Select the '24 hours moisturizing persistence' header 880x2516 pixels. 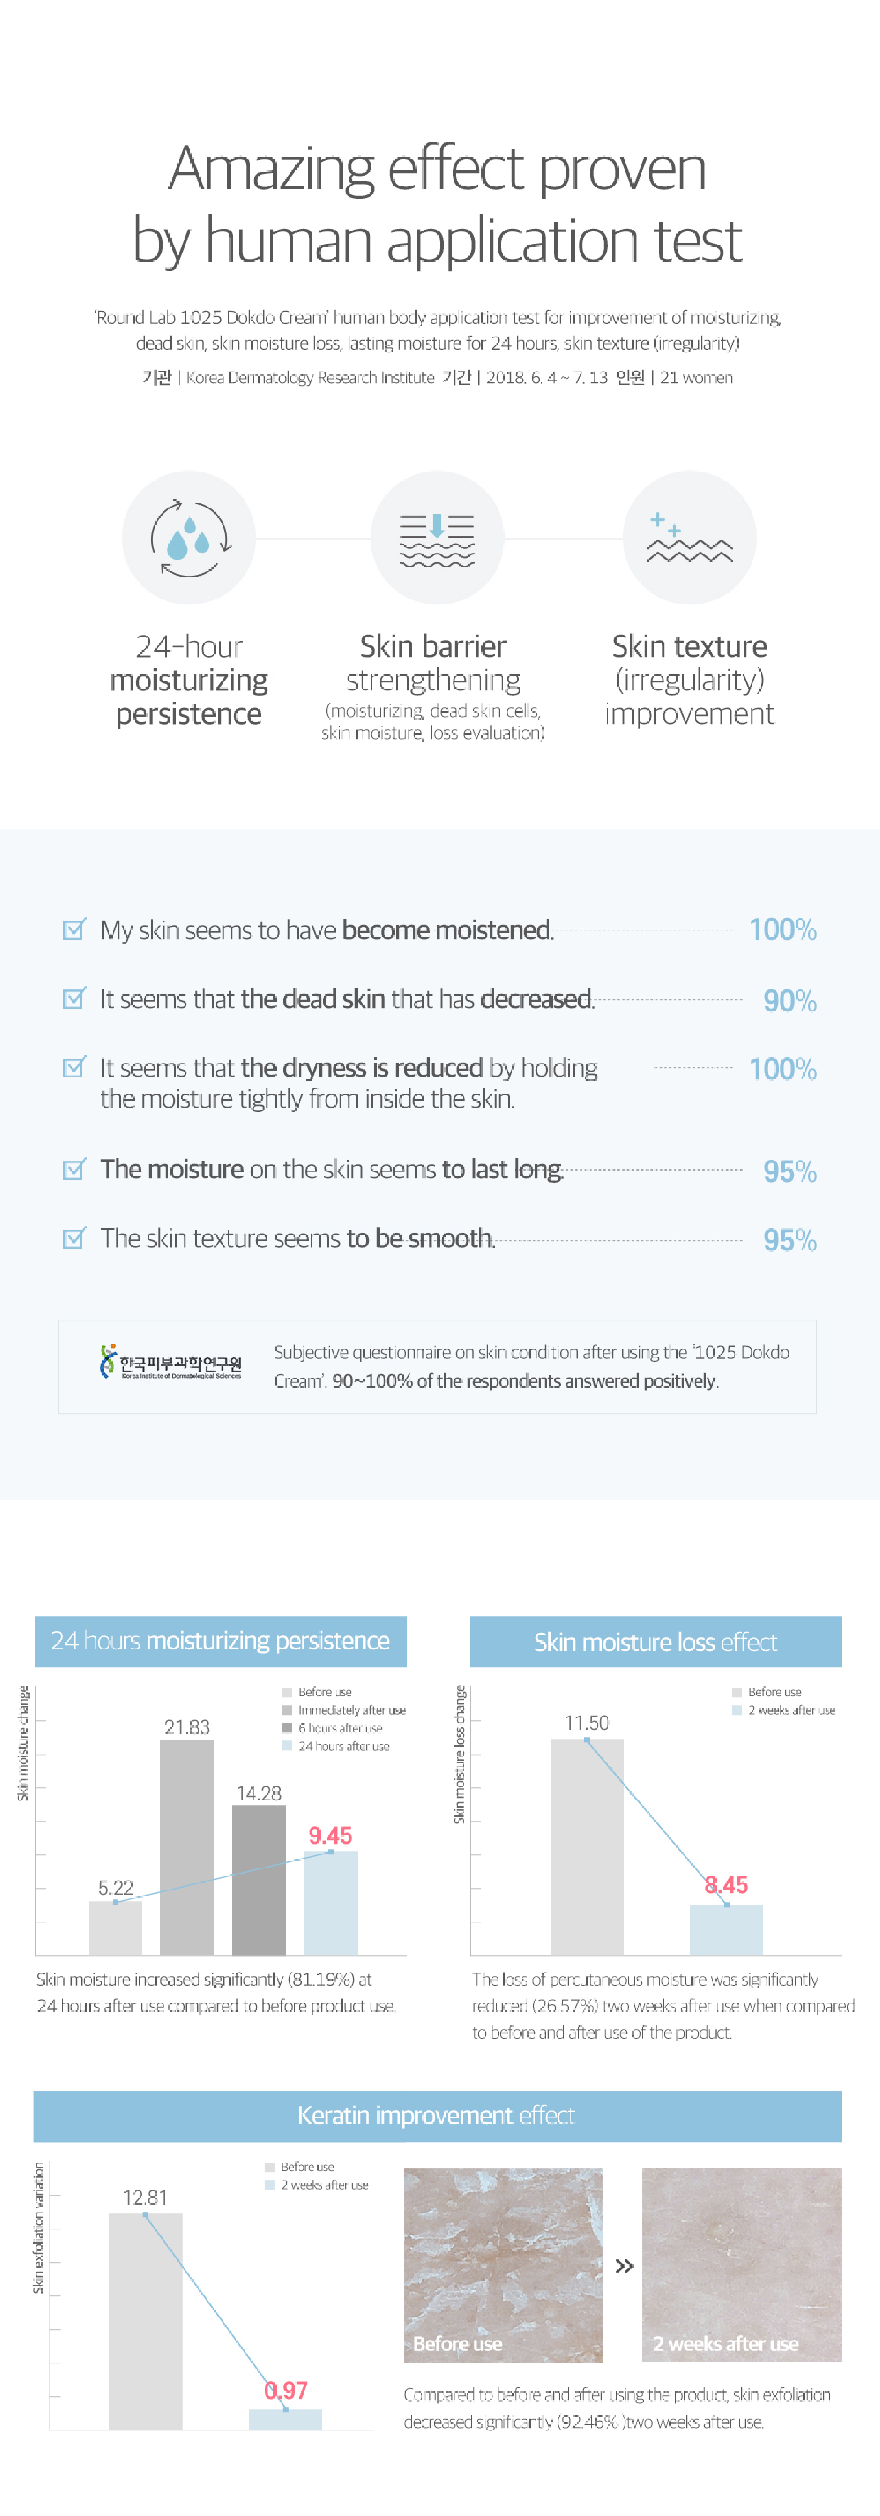(221, 1641)
